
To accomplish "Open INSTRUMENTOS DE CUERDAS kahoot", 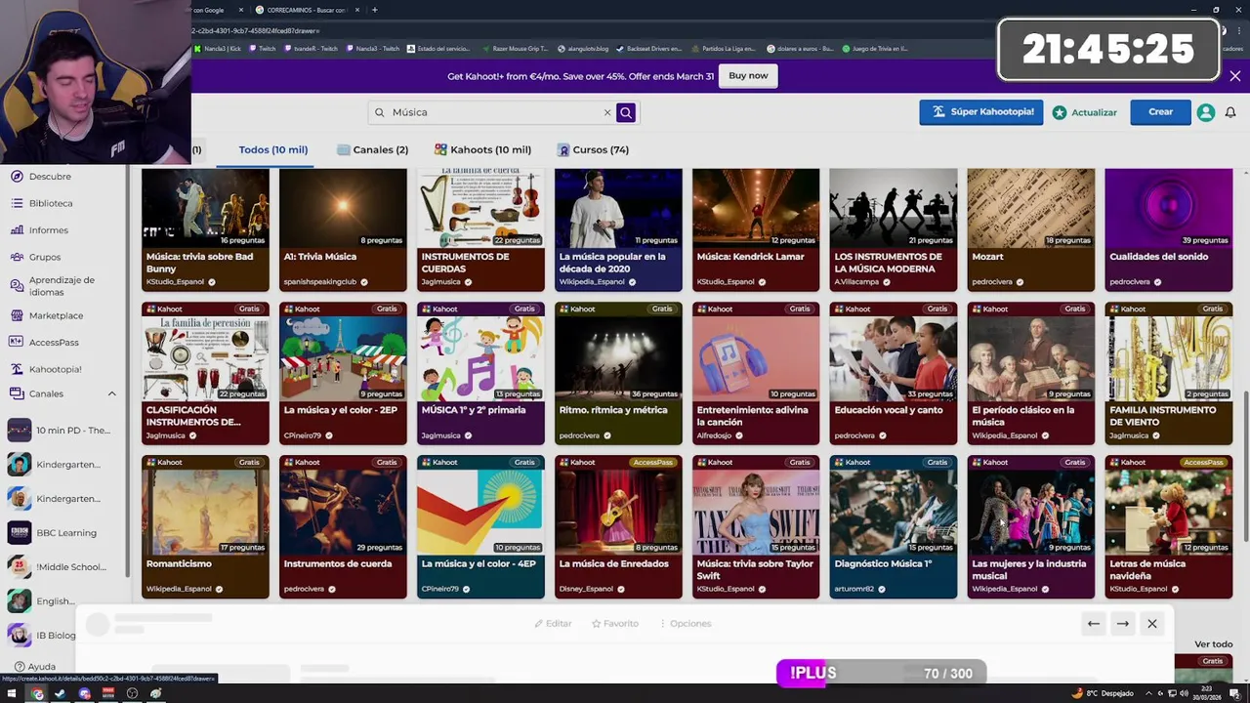I will 480,230.
